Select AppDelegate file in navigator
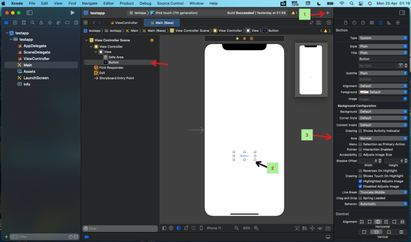This screenshot has height=242, width=411. click(35, 46)
